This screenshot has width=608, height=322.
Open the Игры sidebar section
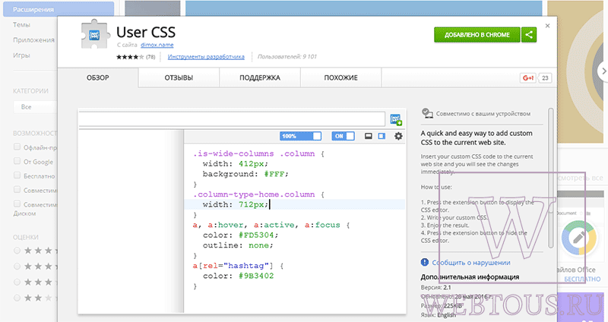point(21,55)
